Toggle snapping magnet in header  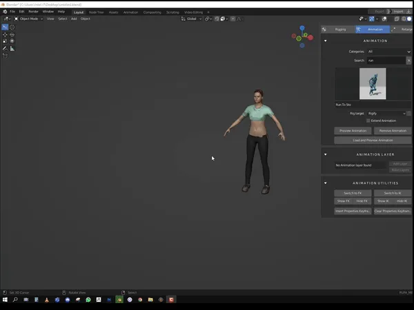tap(217, 19)
